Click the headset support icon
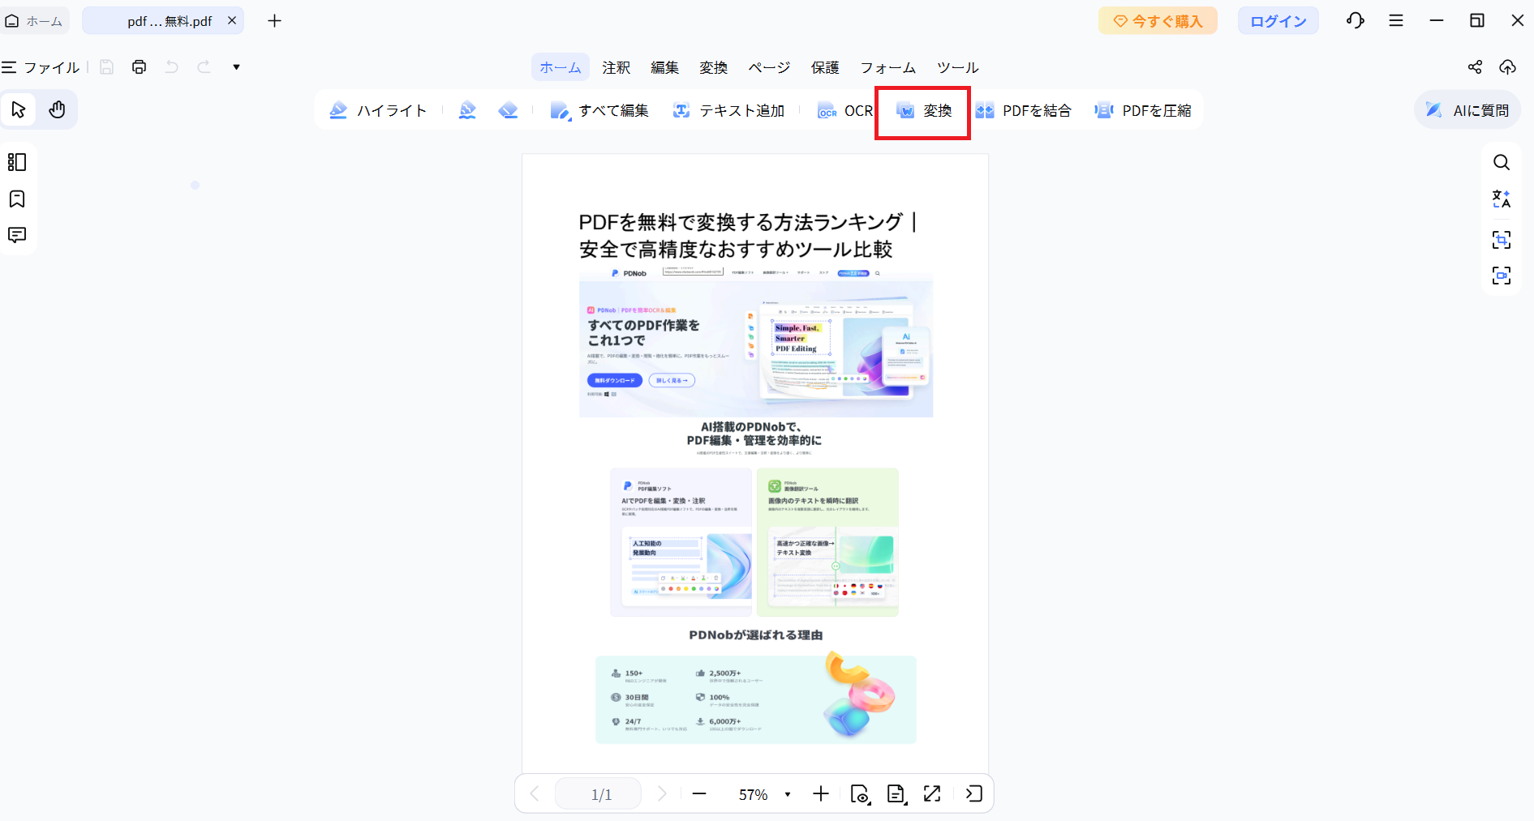Screen dimensions: 1534x821 tap(1356, 21)
